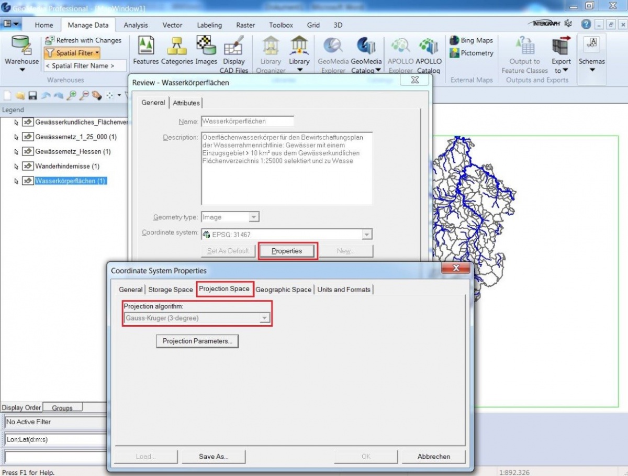628x476 pixels.
Task: Click the Projection Parameters button
Action: tap(197, 341)
